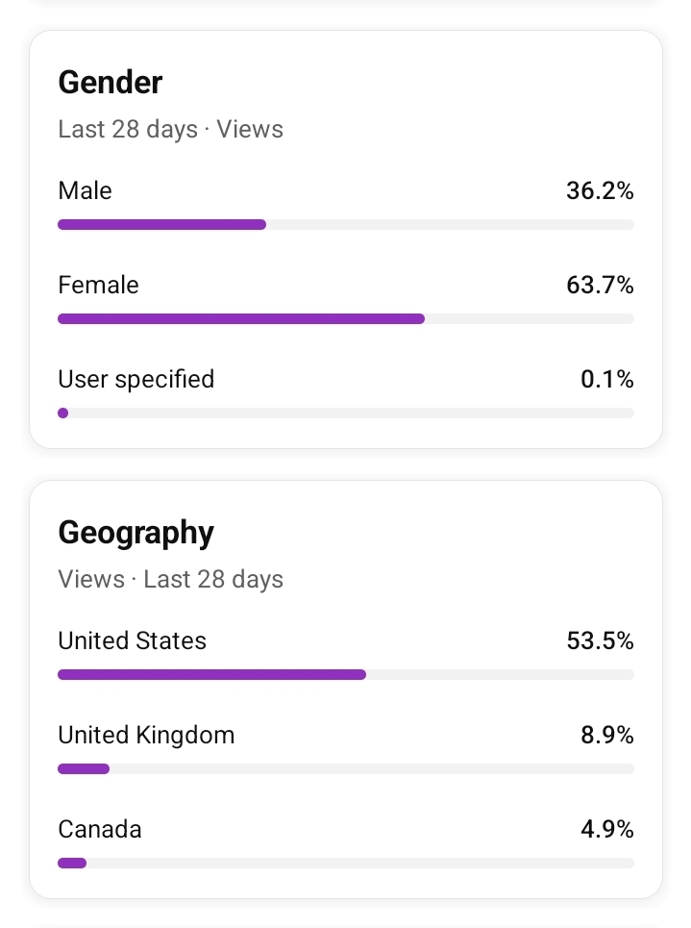The image size is (691, 928).
Task: Click the 63.7% Female value
Action: [600, 285]
